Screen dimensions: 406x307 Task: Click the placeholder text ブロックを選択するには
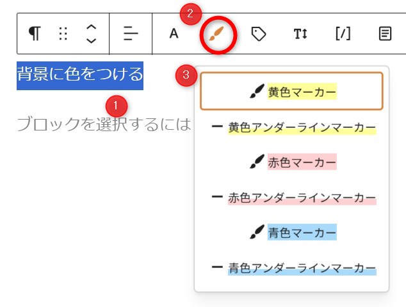[x=104, y=125]
